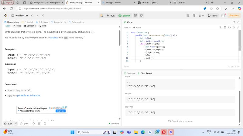Viewport: 243px width, 136px height.
Task: Star this problem as favorite
Action: click(34, 123)
